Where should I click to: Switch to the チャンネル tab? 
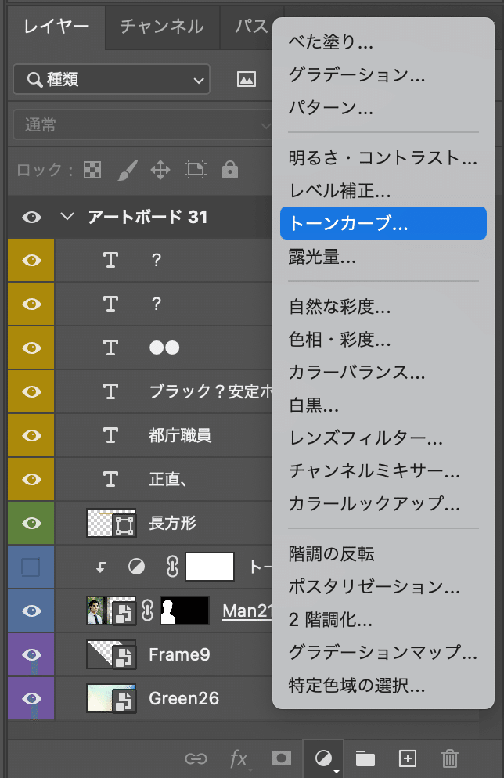pos(161,26)
